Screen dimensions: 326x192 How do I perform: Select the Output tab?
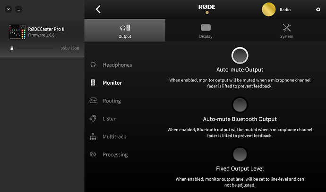click(125, 30)
